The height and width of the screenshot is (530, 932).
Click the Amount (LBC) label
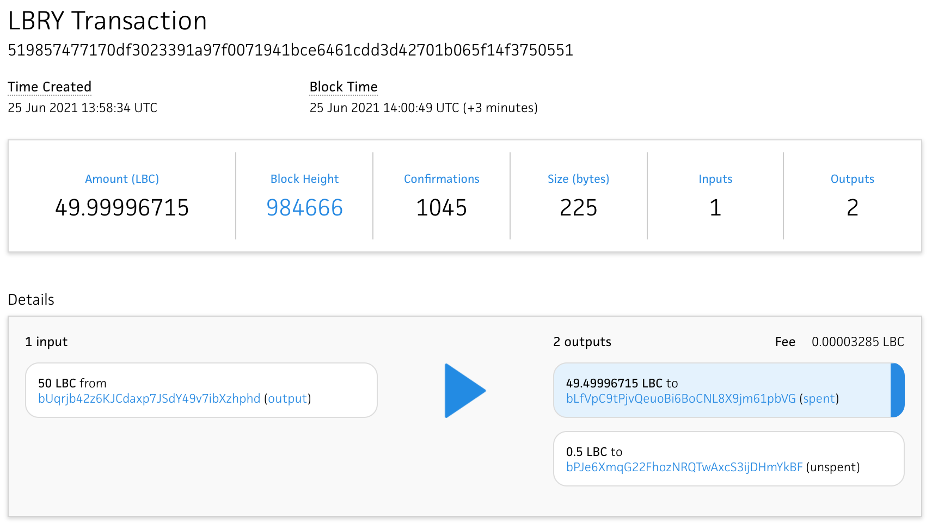point(122,179)
